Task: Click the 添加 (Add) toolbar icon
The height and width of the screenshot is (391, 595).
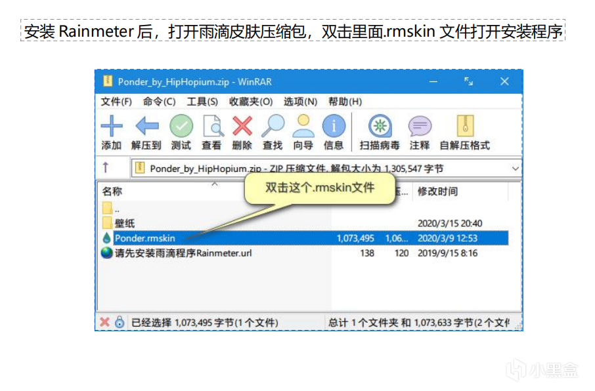Action: click(112, 126)
